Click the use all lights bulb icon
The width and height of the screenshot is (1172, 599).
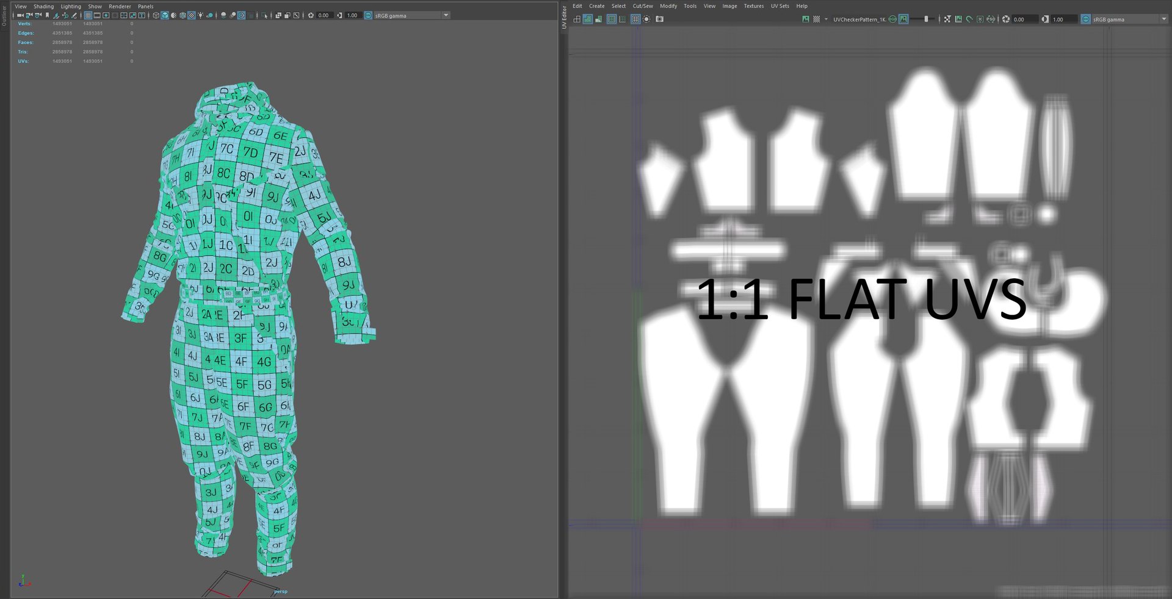click(x=200, y=15)
